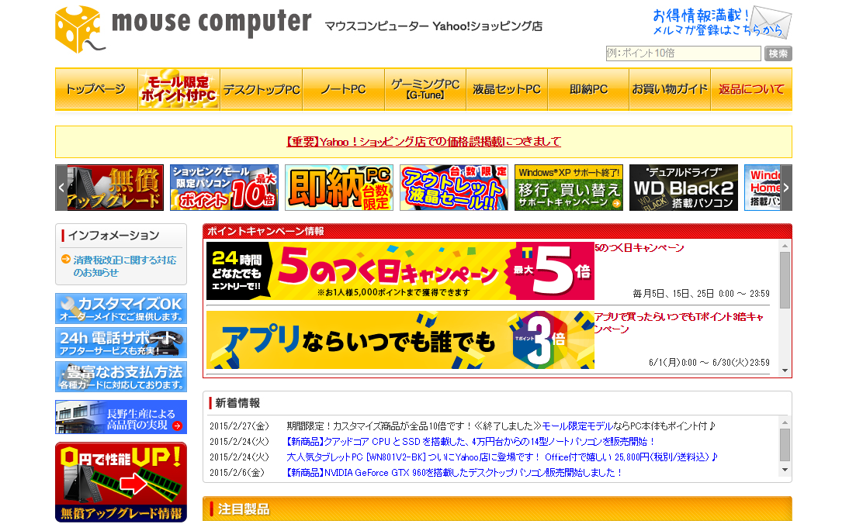Open the NVIDIA GeForce GTX 960 news link
The image size is (863, 524).
point(454,472)
